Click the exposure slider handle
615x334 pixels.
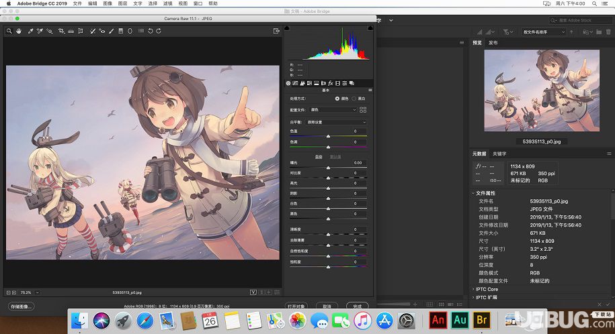point(328,168)
